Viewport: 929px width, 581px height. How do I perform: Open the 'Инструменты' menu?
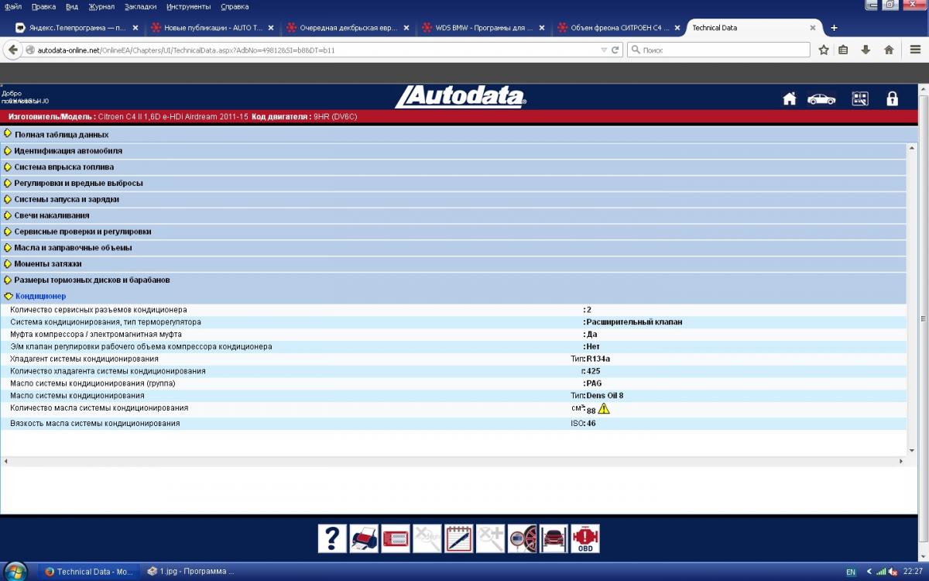point(188,6)
